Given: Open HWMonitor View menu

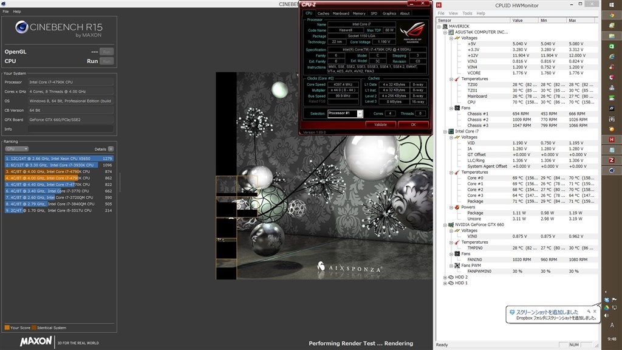Looking at the screenshot, I should coord(453,13).
